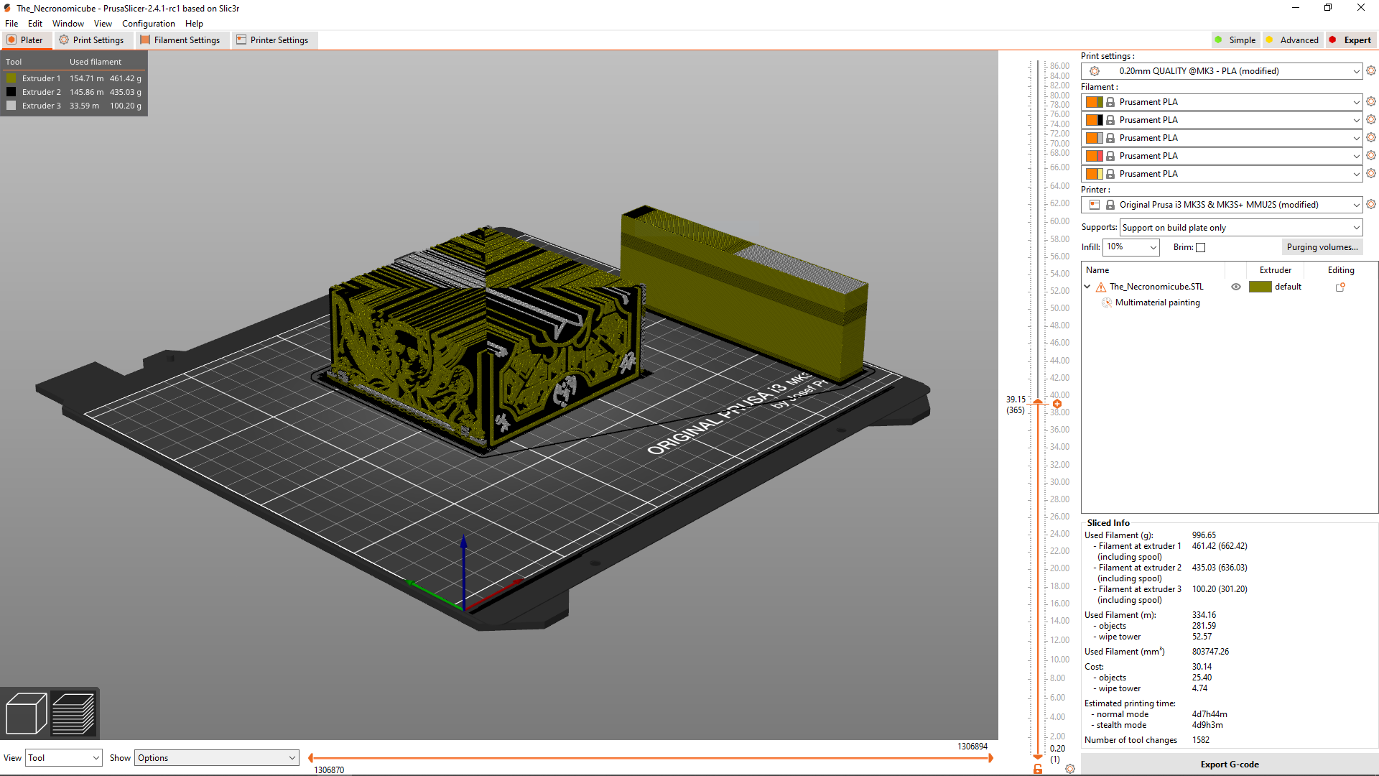This screenshot has width=1379, height=776.
Task: Open the Configuration menu
Action: (148, 24)
